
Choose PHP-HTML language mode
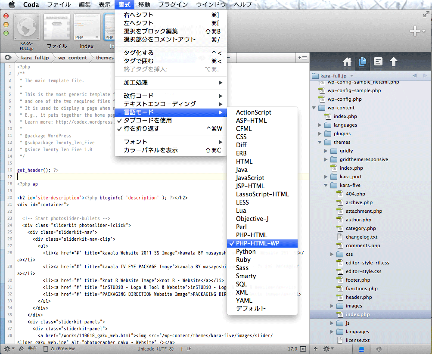pyautogui.click(x=262, y=235)
